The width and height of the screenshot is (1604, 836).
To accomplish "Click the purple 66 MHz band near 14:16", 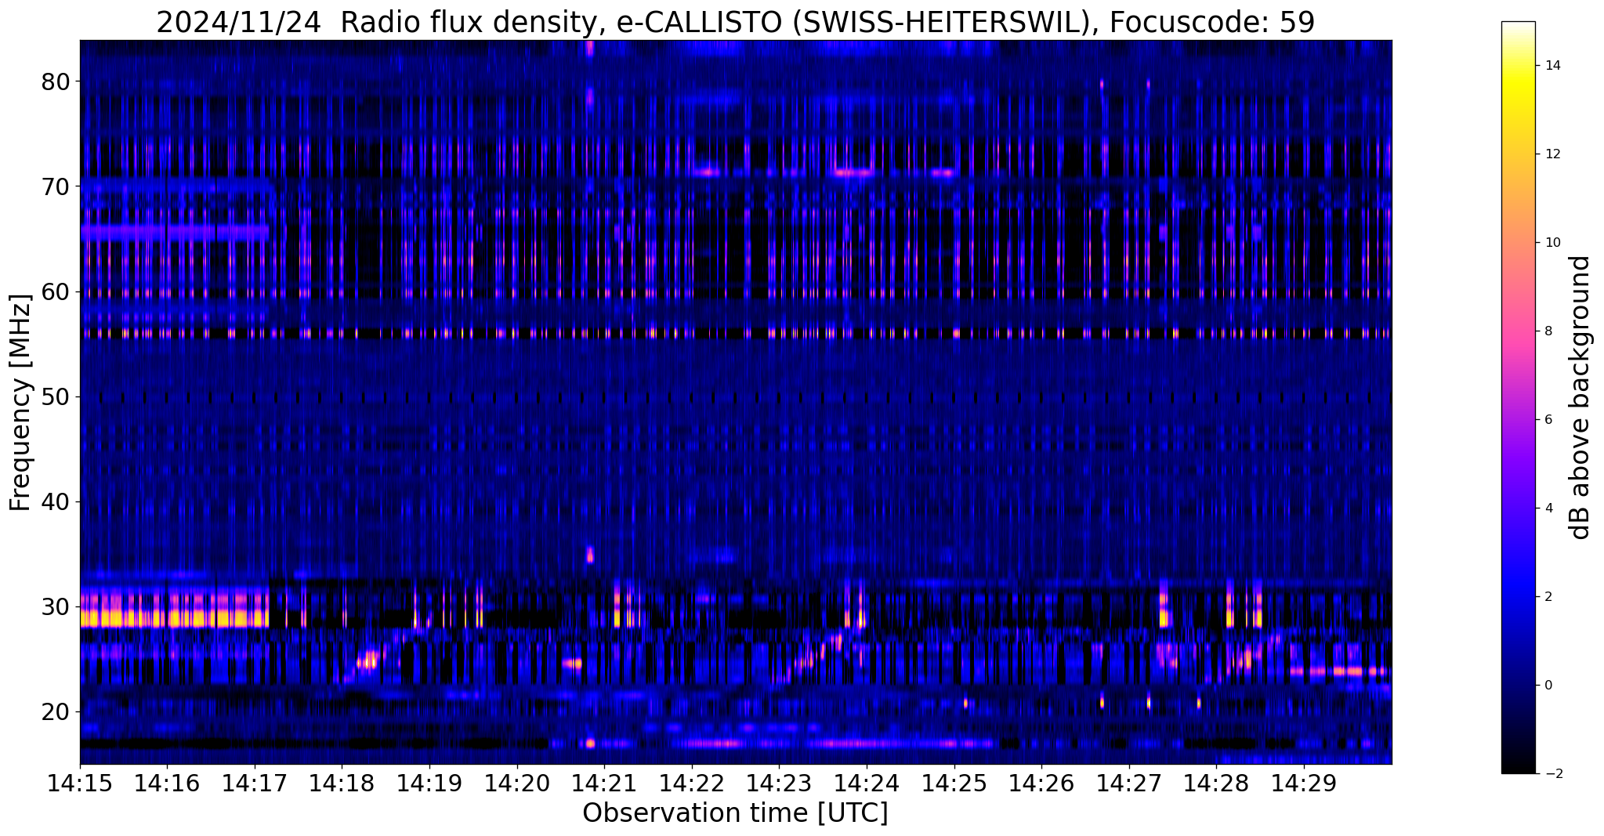I will [174, 233].
